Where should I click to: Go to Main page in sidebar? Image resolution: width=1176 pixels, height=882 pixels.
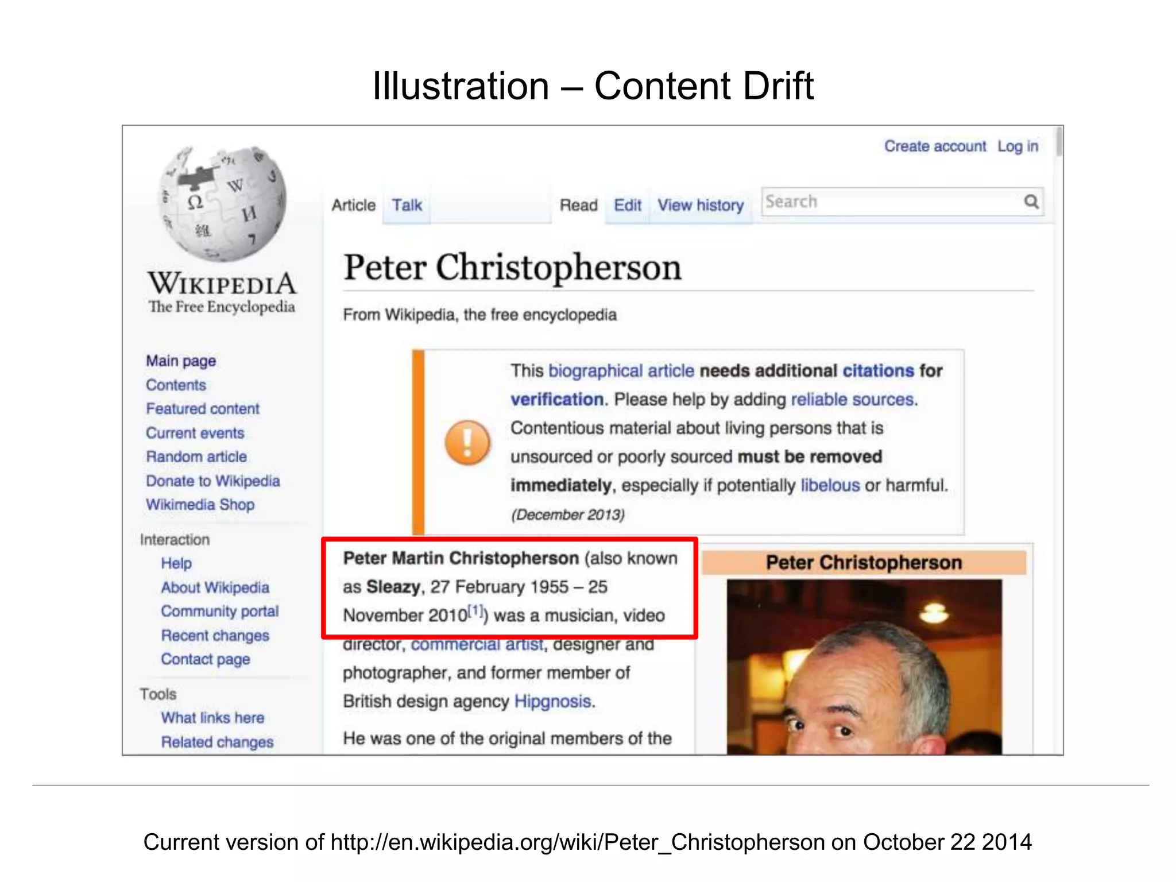click(181, 361)
